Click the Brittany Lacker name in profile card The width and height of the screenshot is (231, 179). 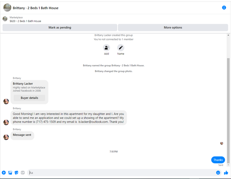click(x=23, y=84)
